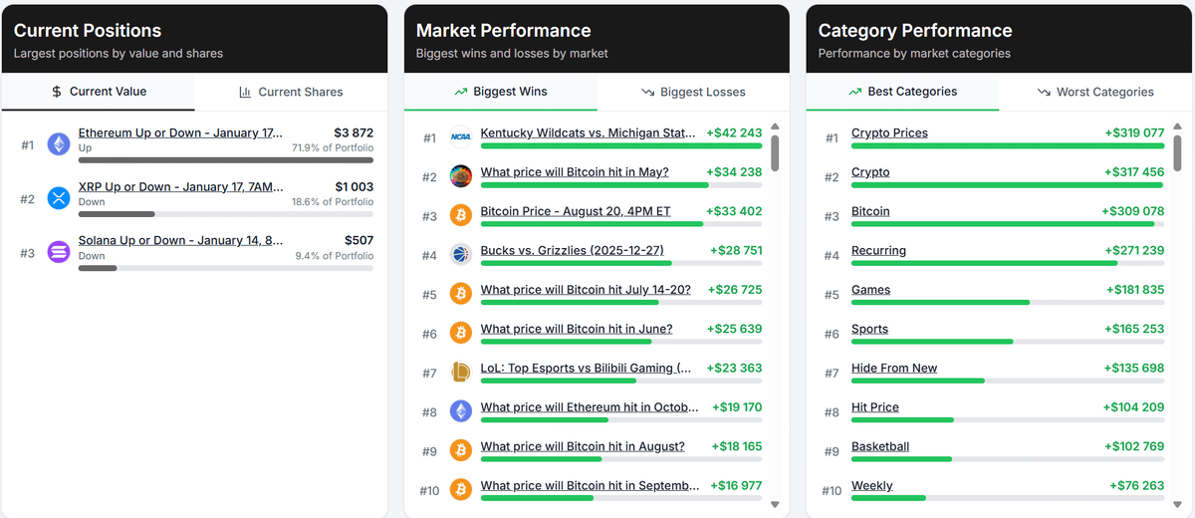Open XRP Up or Down January 17 market

(x=180, y=186)
